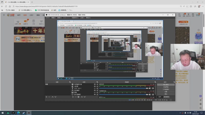Mute desktop audio speaker icon in mixer
205x115 pixels.
point(150,88)
